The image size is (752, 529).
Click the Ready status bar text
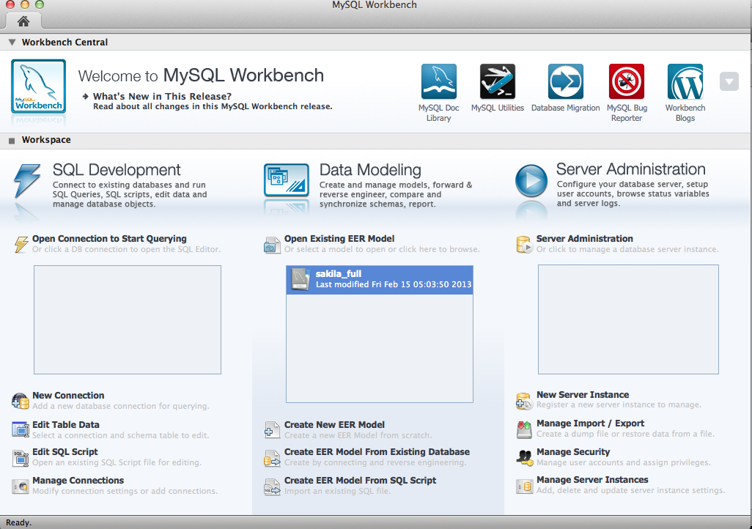(19, 522)
